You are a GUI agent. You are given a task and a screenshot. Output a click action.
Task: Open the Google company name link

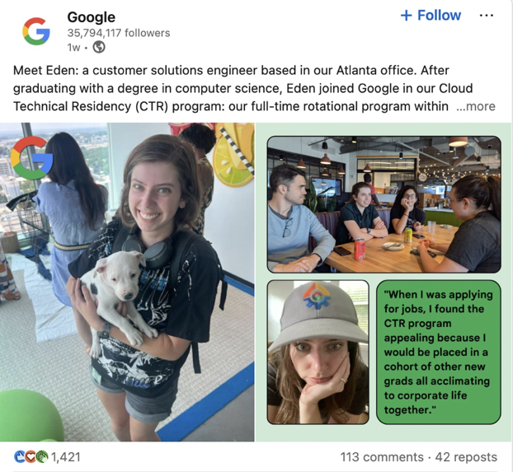tap(92, 17)
